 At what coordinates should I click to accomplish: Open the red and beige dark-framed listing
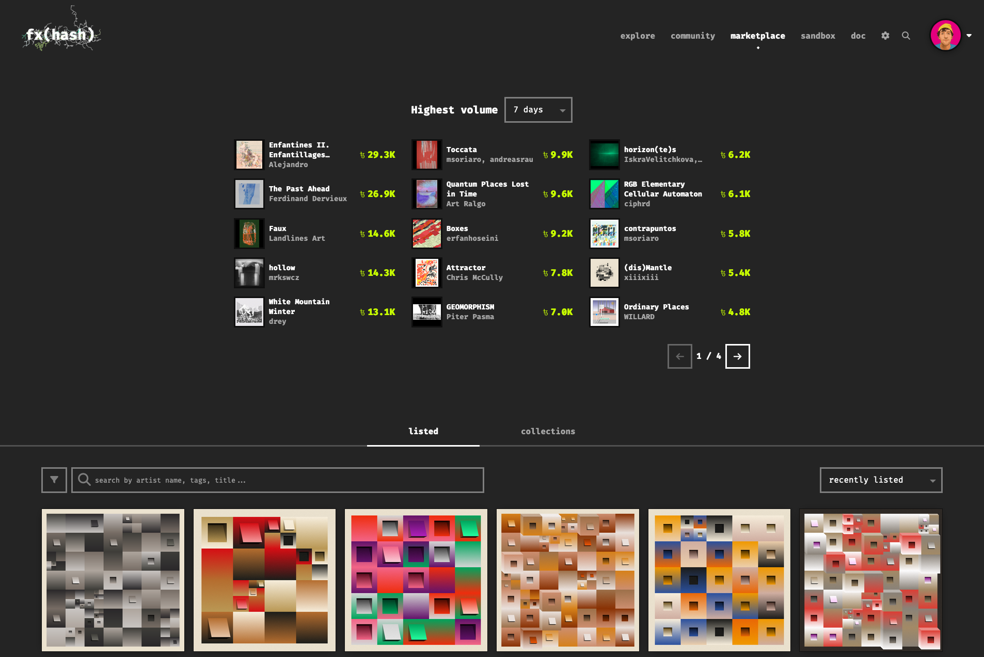click(x=871, y=580)
